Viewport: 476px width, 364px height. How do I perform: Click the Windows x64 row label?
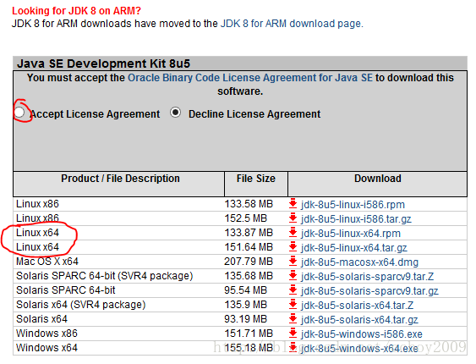point(47,348)
